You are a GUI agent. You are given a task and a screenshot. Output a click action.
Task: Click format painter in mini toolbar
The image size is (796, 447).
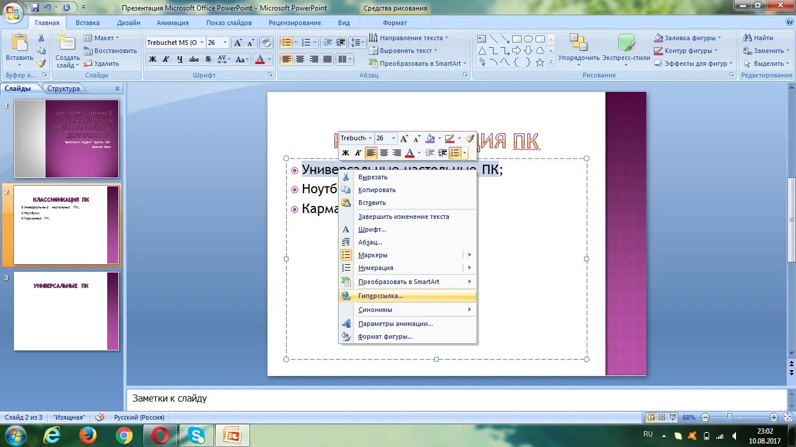[x=470, y=139]
